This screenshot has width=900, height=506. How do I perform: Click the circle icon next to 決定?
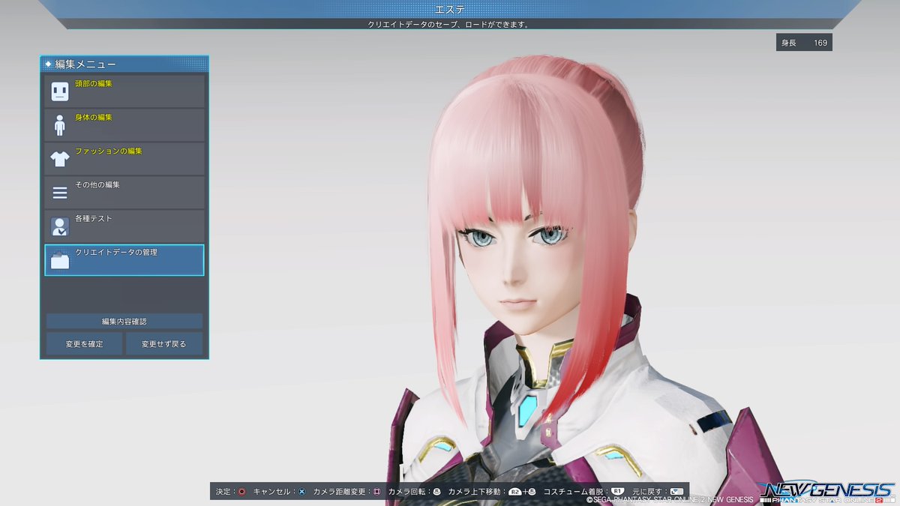[x=241, y=492]
